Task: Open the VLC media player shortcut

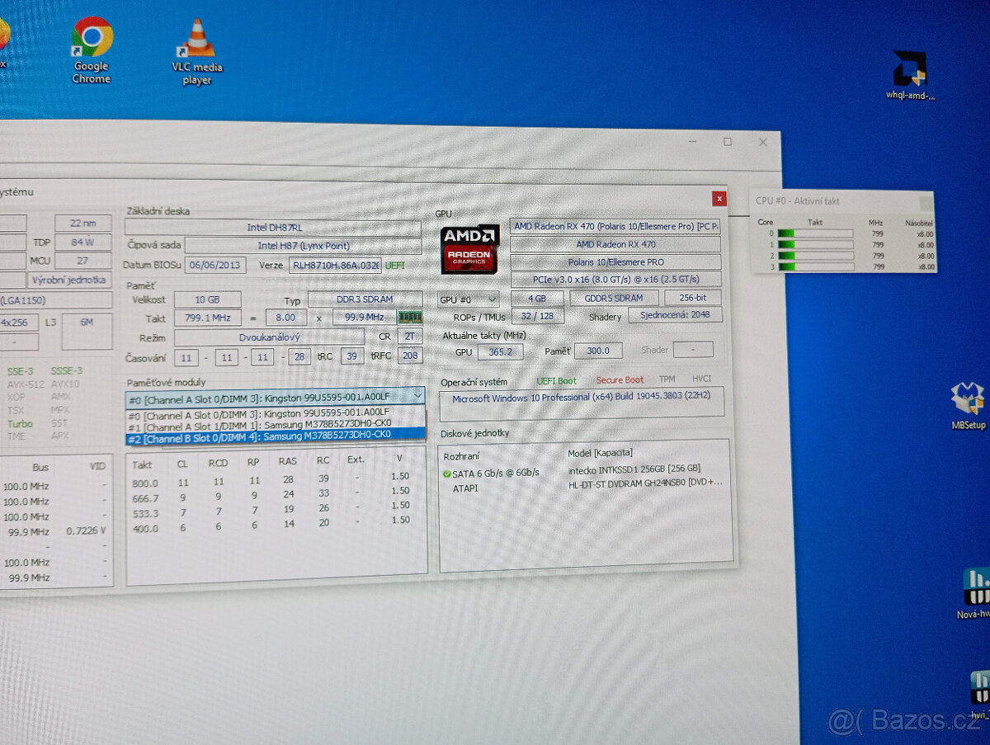Action: click(x=197, y=43)
